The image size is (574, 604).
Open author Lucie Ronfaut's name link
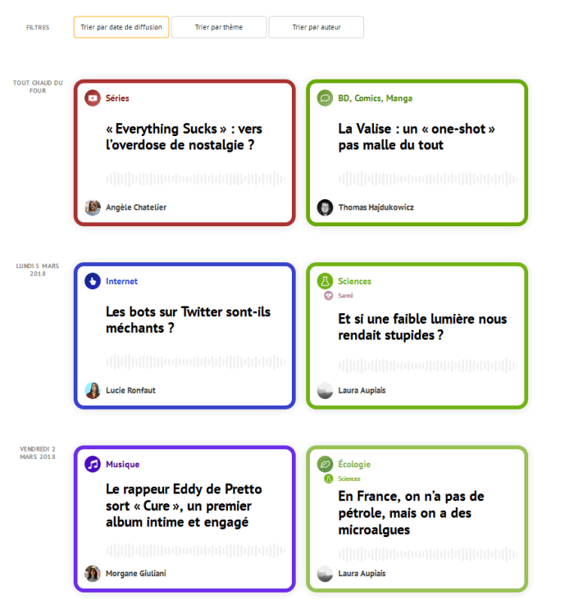coord(130,390)
